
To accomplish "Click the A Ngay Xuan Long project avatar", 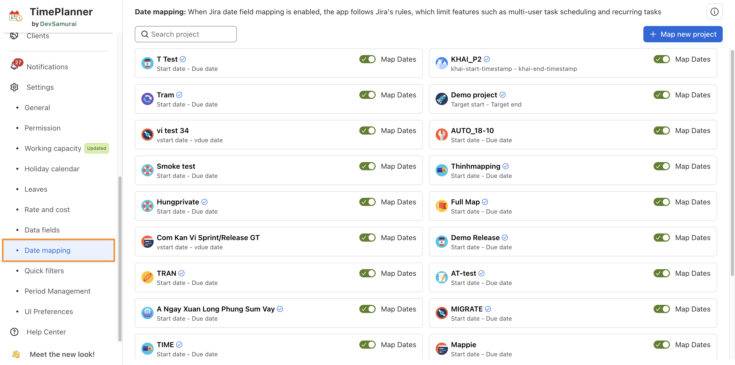I will coord(148,313).
